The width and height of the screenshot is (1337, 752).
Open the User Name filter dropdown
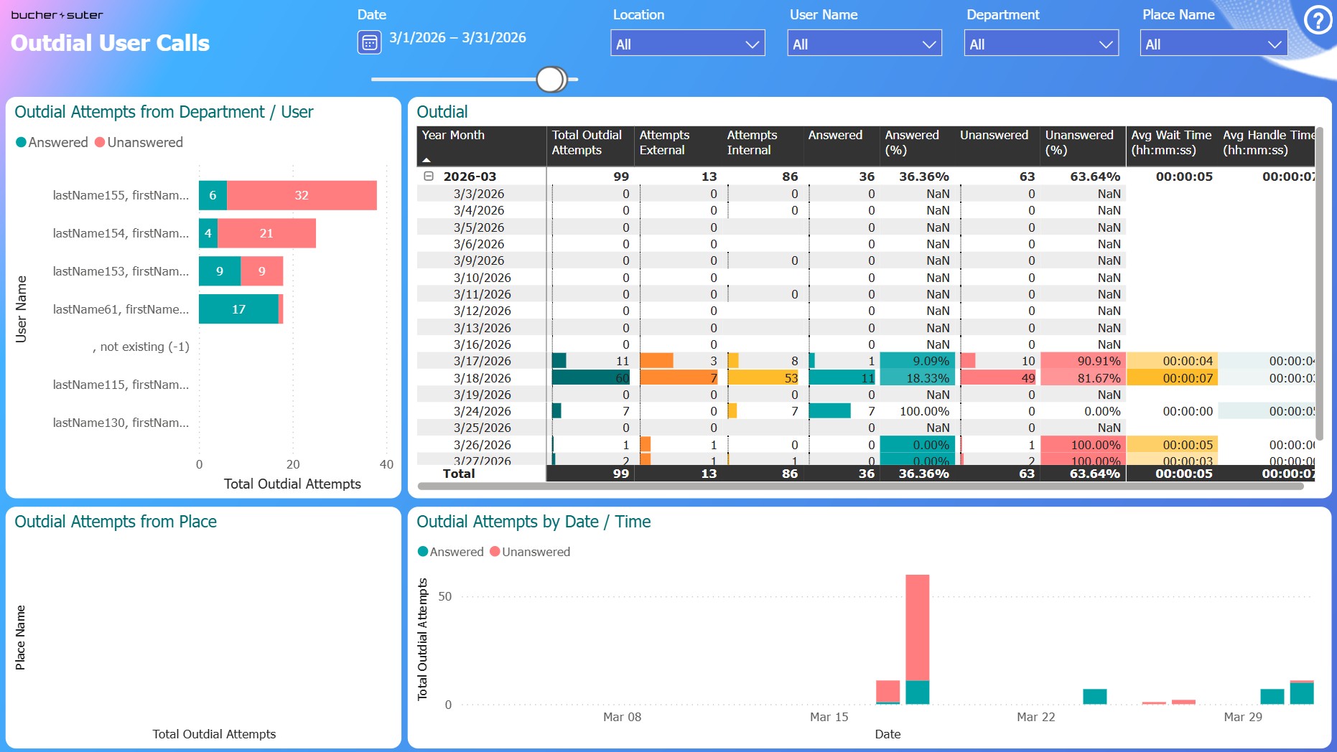point(865,43)
